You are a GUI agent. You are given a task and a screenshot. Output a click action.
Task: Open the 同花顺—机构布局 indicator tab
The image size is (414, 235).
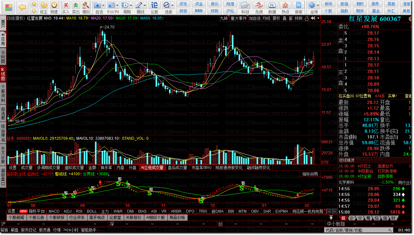click(308, 211)
